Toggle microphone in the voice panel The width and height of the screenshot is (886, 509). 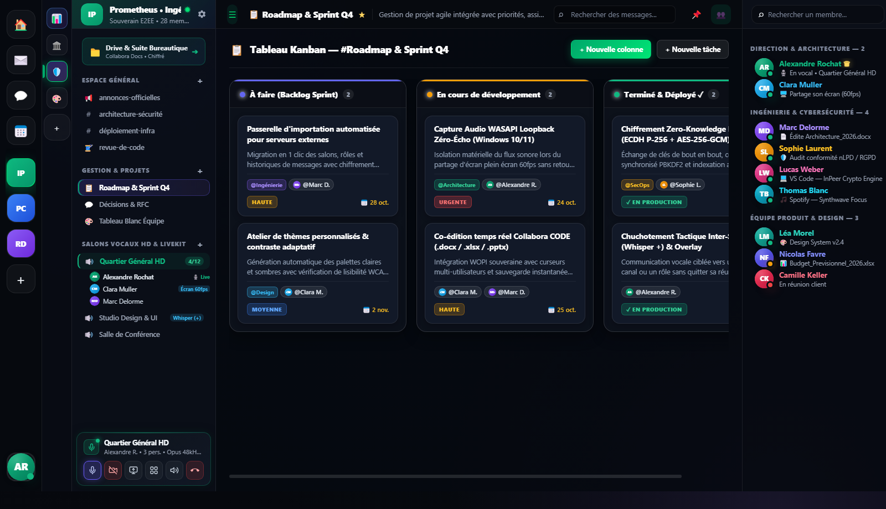pyautogui.click(x=92, y=470)
